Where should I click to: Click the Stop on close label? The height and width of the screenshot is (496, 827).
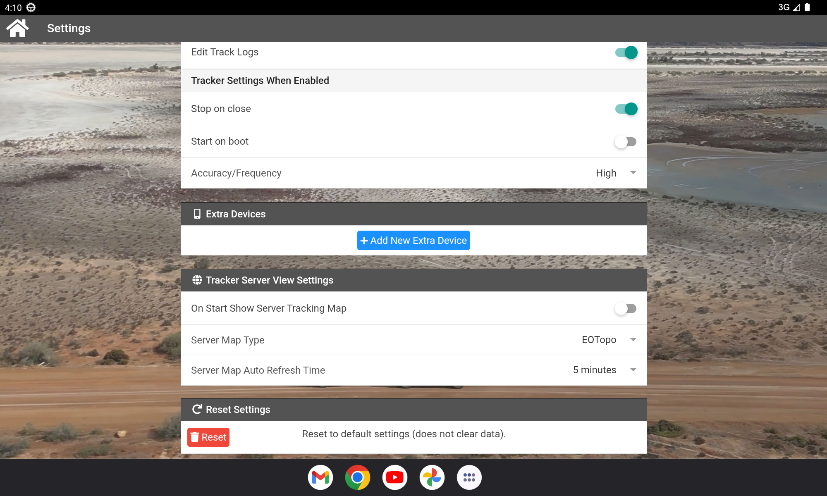click(221, 109)
